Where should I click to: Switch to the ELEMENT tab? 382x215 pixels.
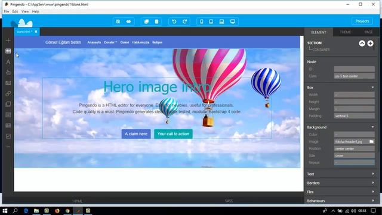[319, 32]
